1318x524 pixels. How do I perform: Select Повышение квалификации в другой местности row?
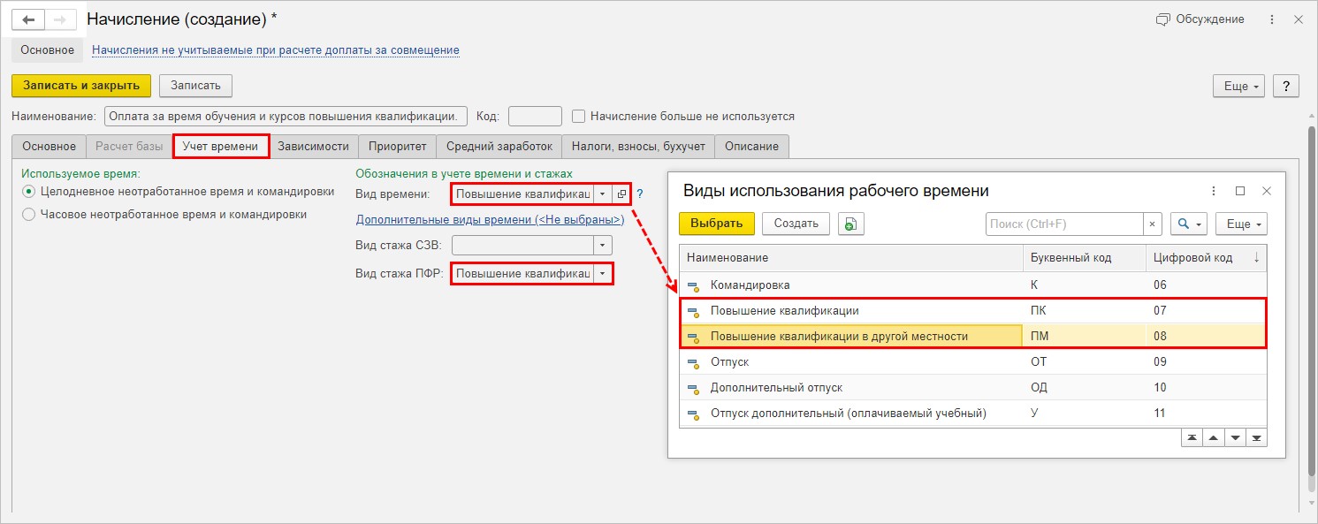(972, 337)
